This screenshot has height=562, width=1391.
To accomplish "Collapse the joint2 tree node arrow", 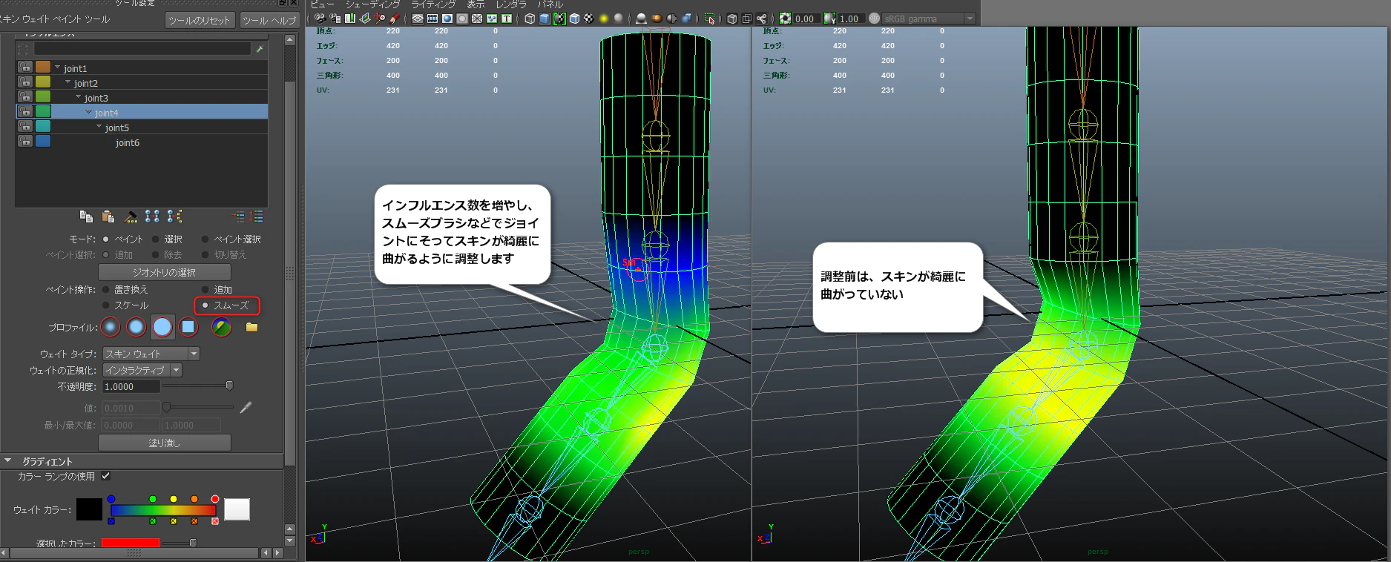I will [x=68, y=82].
